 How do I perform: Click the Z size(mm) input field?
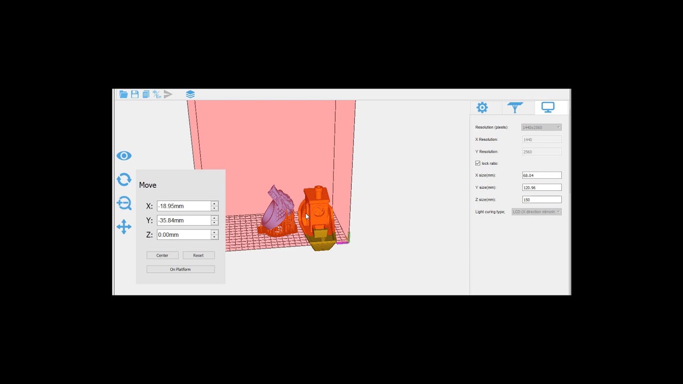542,199
